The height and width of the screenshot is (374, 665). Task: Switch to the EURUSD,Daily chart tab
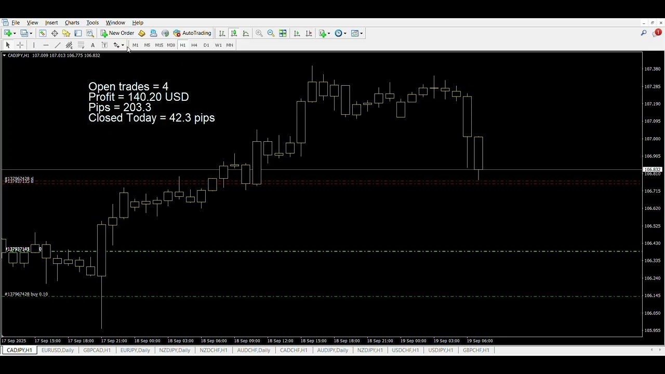coord(58,350)
